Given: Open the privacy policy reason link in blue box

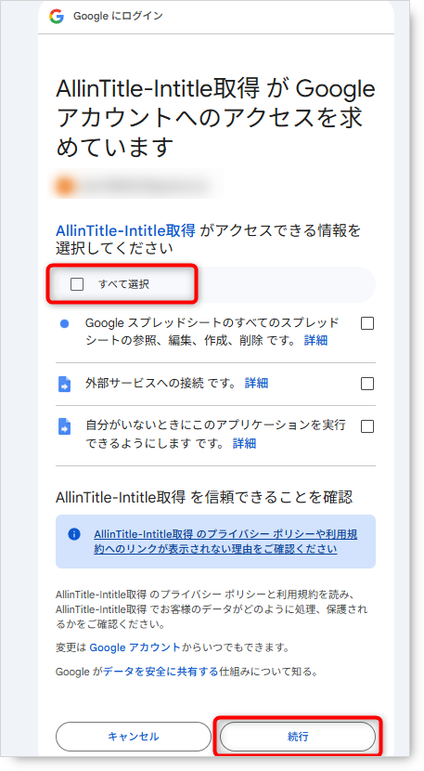Looking at the screenshot, I should pos(225,542).
